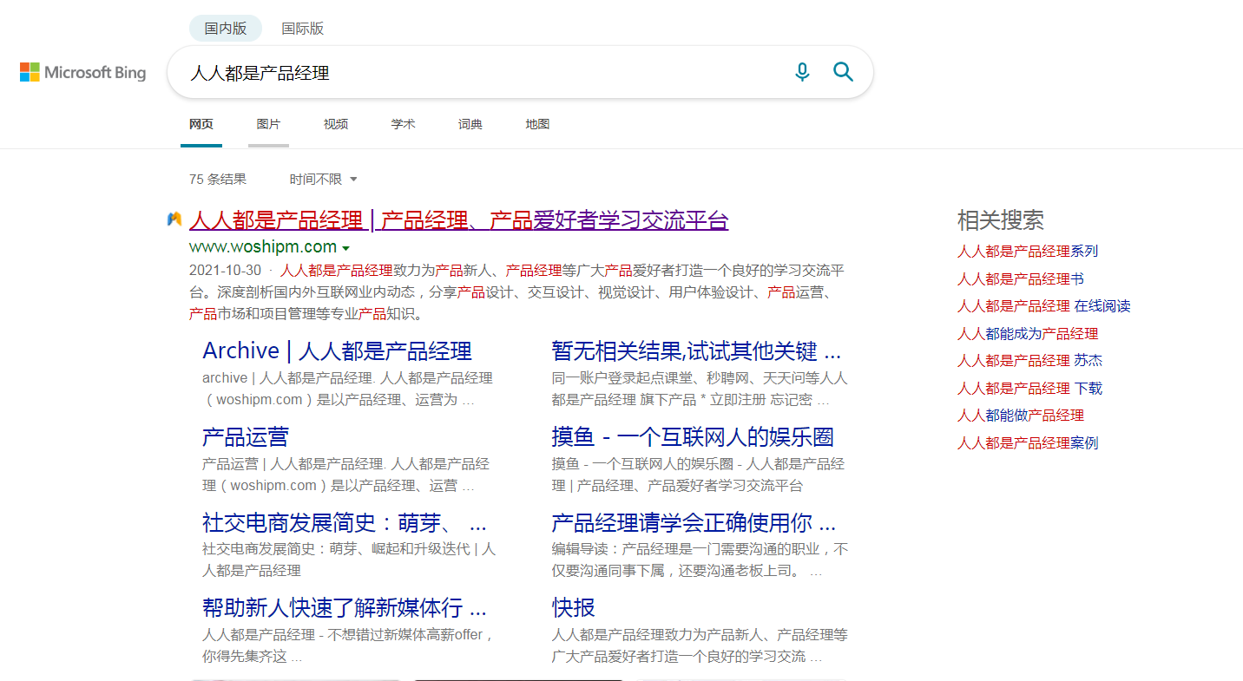Click the Microsoft Bing logo
The width and height of the screenshot is (1243, 681).
click(x=82, y=72)
